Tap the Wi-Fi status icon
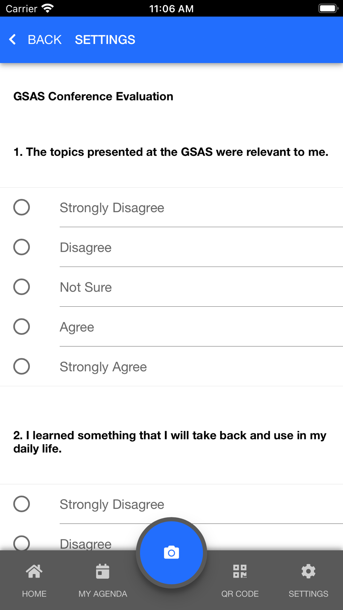Image resolution: width=343 pixels, height=610 pixels. point(48,8)
